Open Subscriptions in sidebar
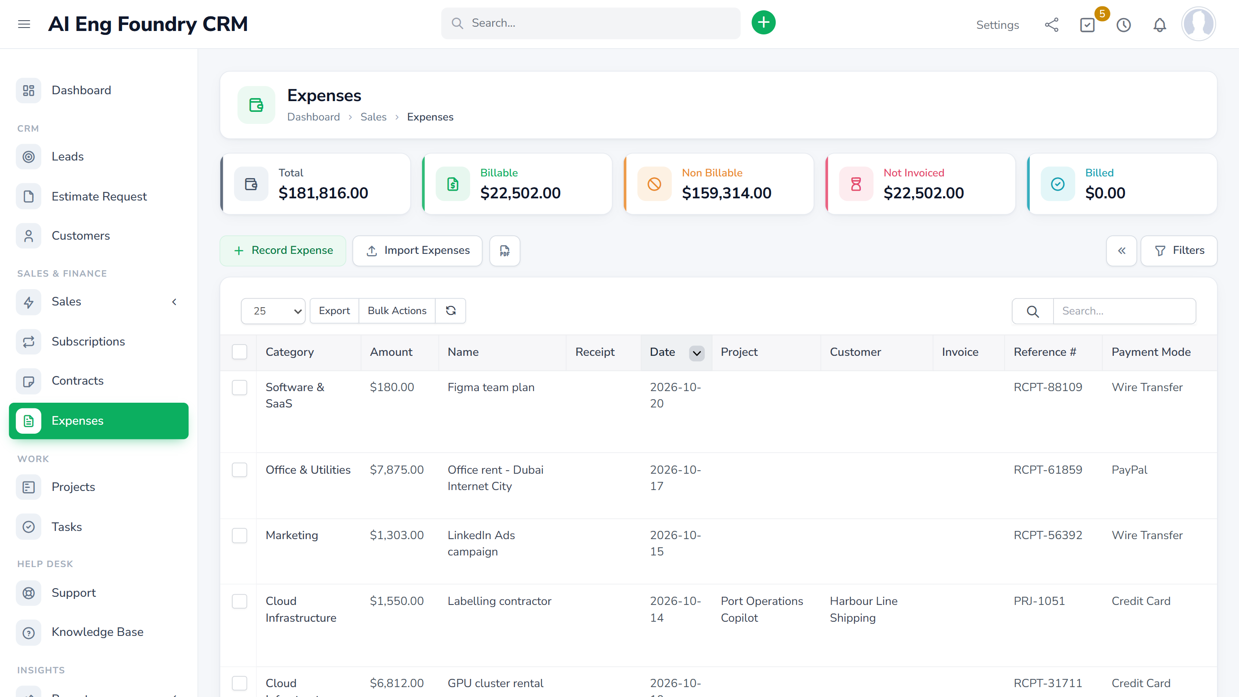Image resolution: width=1239 pixels, height=697 pixels. 99,342
